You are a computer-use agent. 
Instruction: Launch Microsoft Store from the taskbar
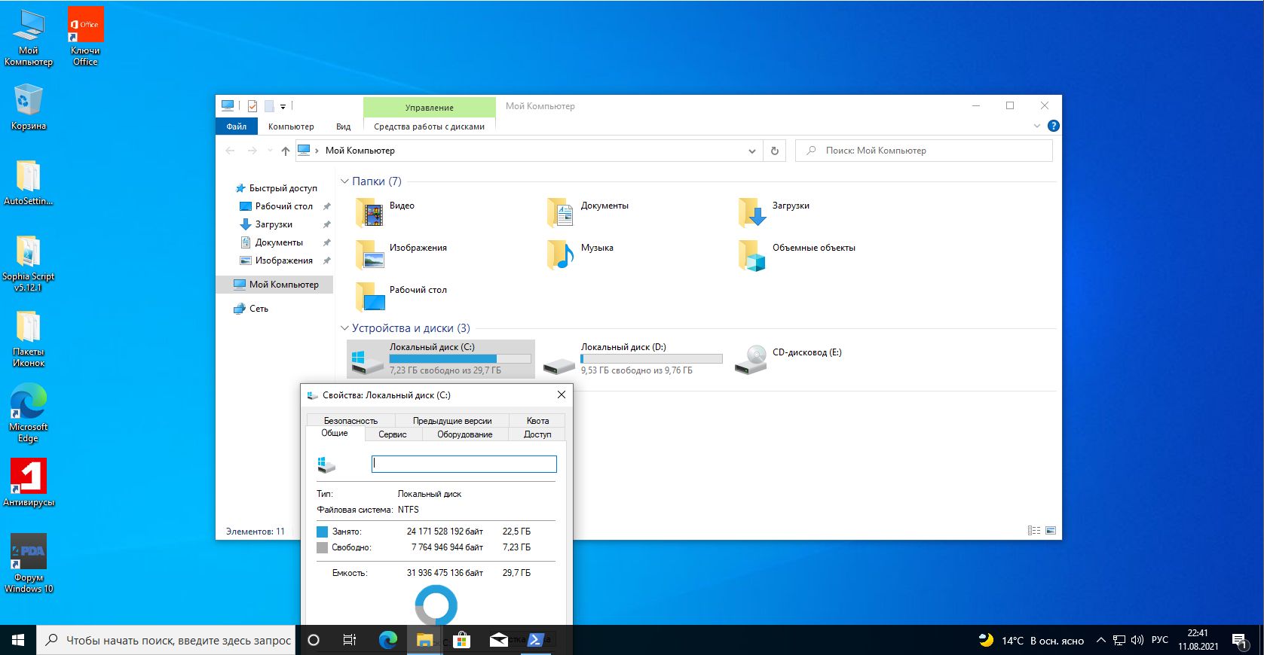(x=461, y=640)
